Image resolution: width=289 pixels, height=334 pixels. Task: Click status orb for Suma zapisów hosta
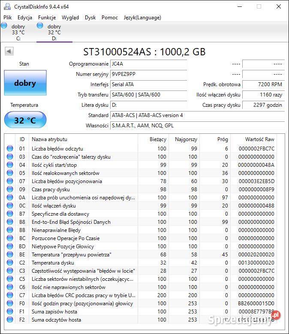coord(10,311)
